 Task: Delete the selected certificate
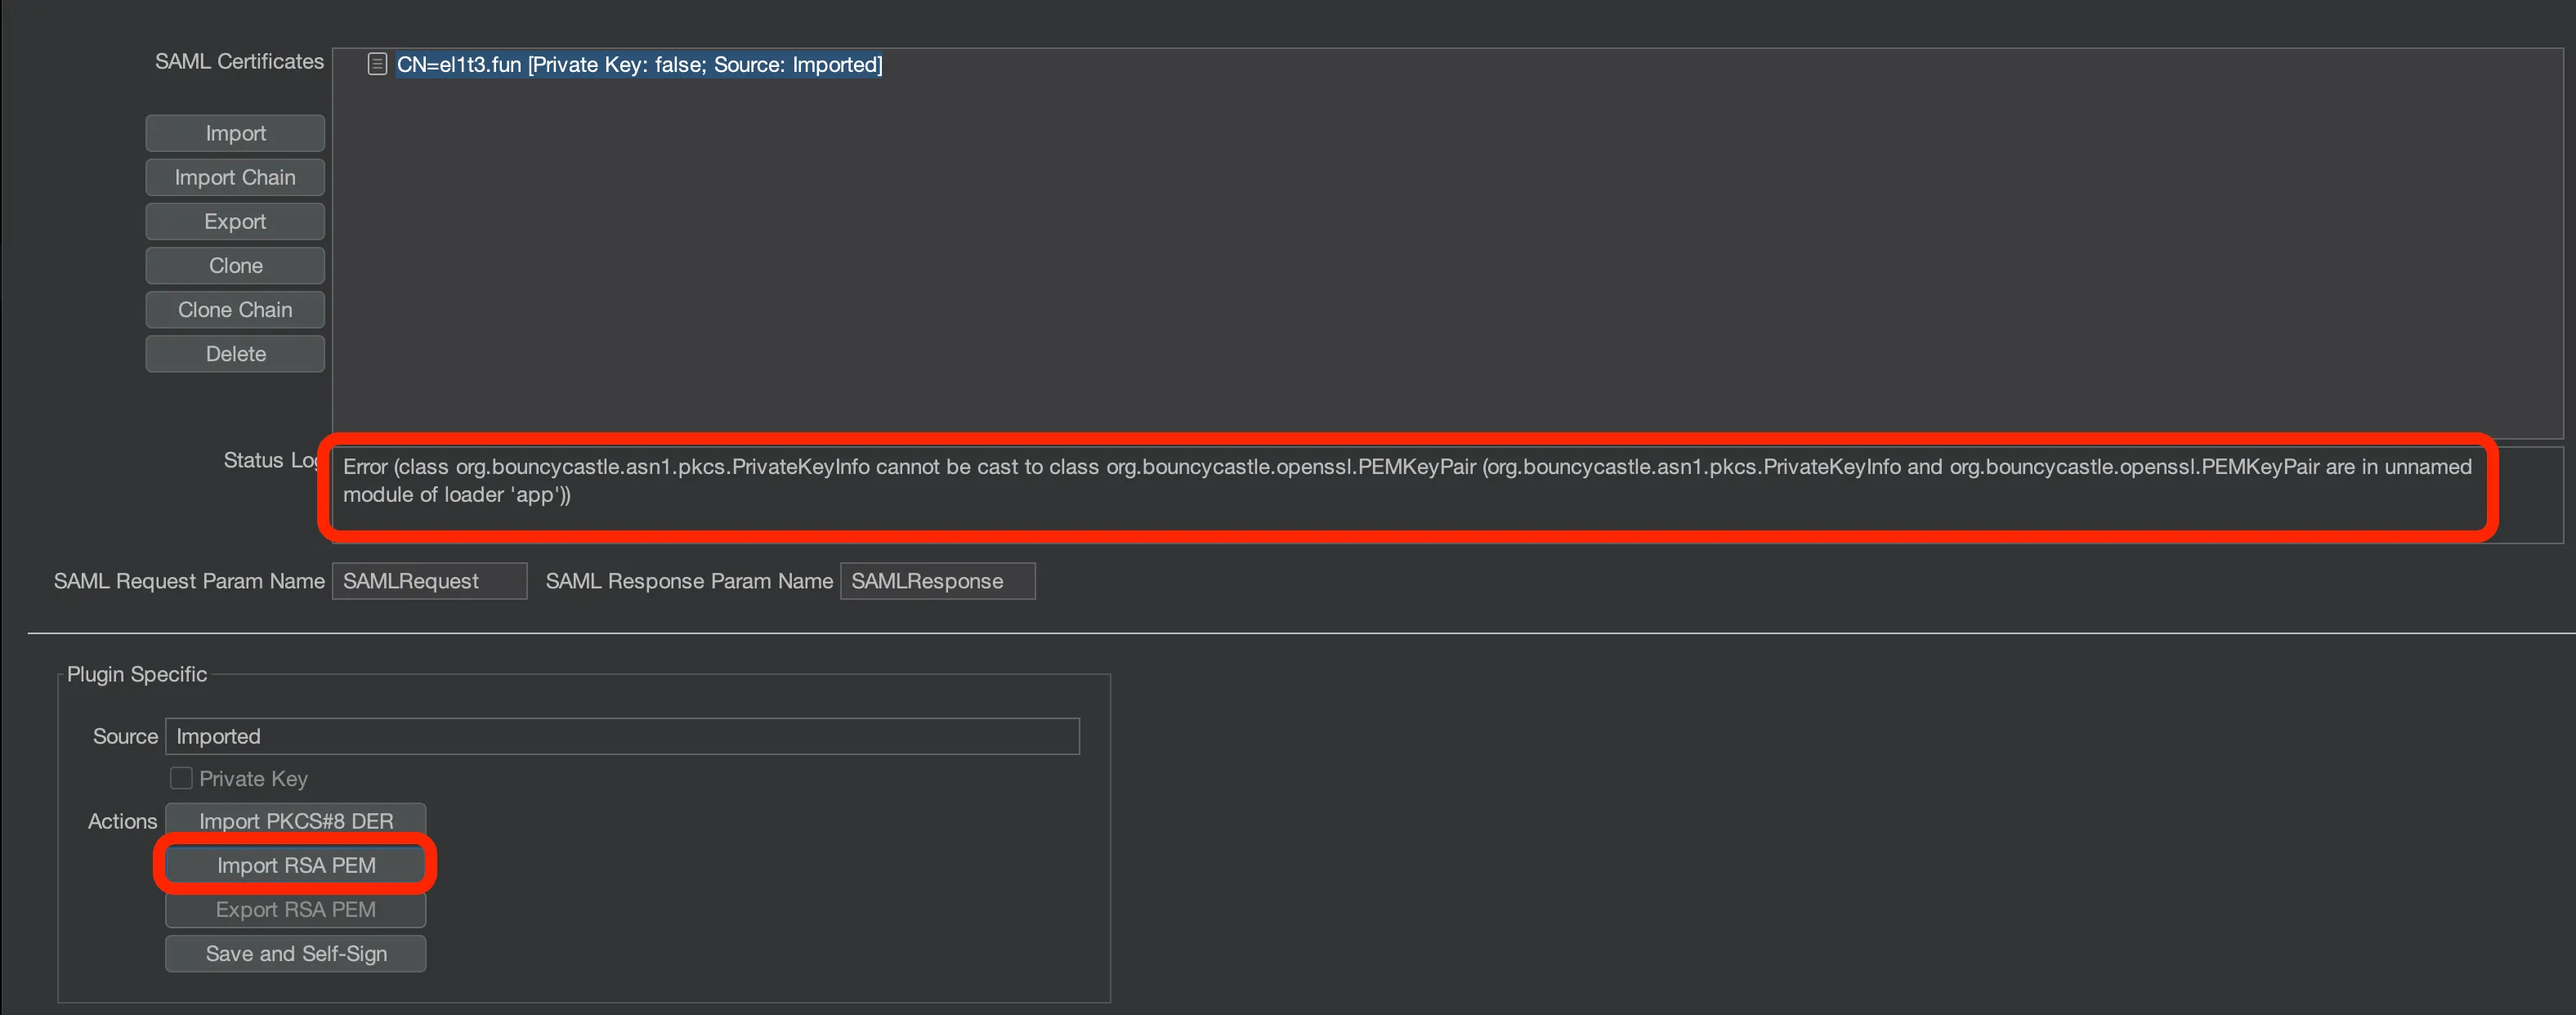click(x=234, y=353)
